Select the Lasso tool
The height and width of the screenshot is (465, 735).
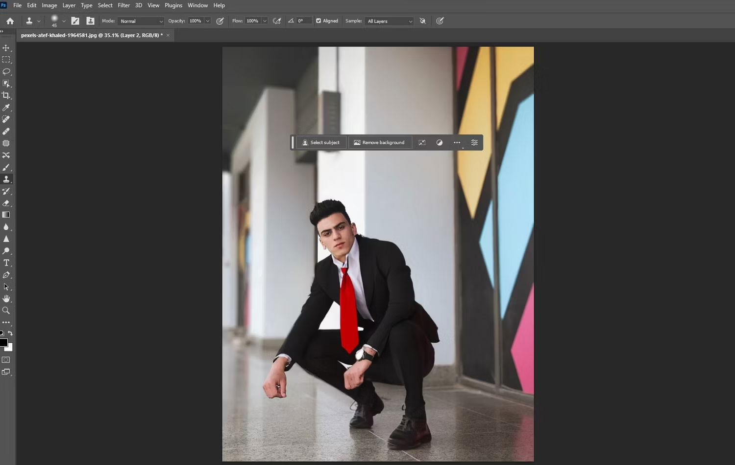pyautogui.click(x=6, y=71)
